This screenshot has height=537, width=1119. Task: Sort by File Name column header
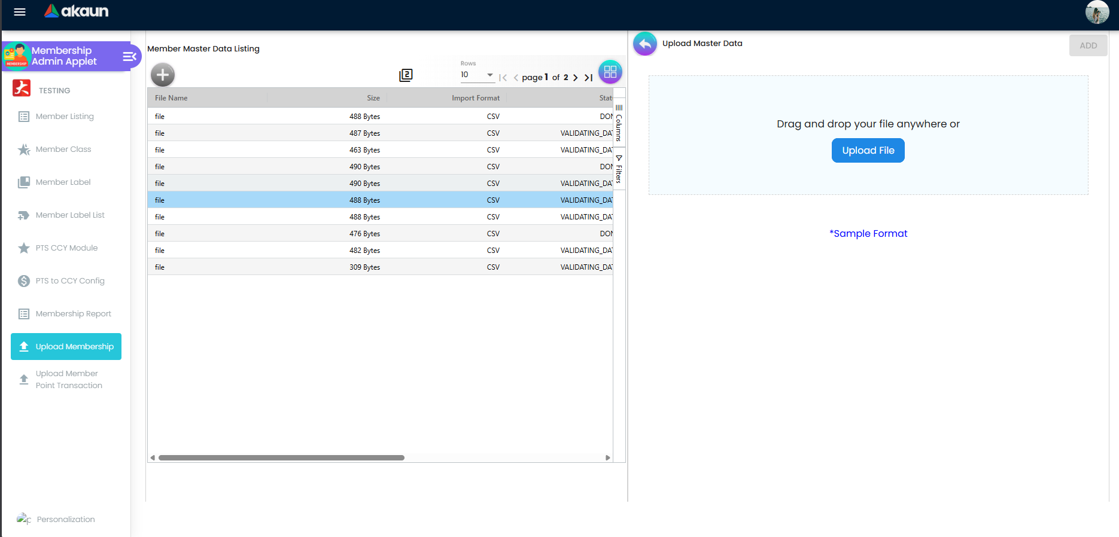[x=207, y=98]
